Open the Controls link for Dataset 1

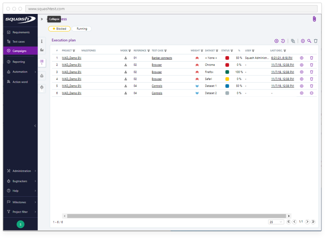157,86
